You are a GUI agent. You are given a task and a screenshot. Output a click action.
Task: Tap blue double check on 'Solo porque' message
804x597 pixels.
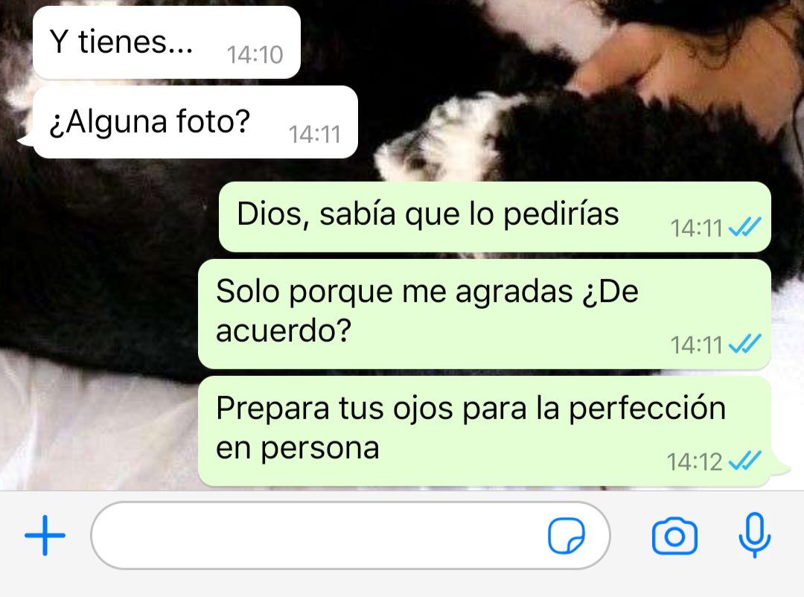coord(744,344)
